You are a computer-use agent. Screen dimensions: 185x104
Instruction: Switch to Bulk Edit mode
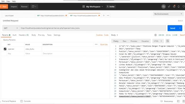click(x=104, y=44)
